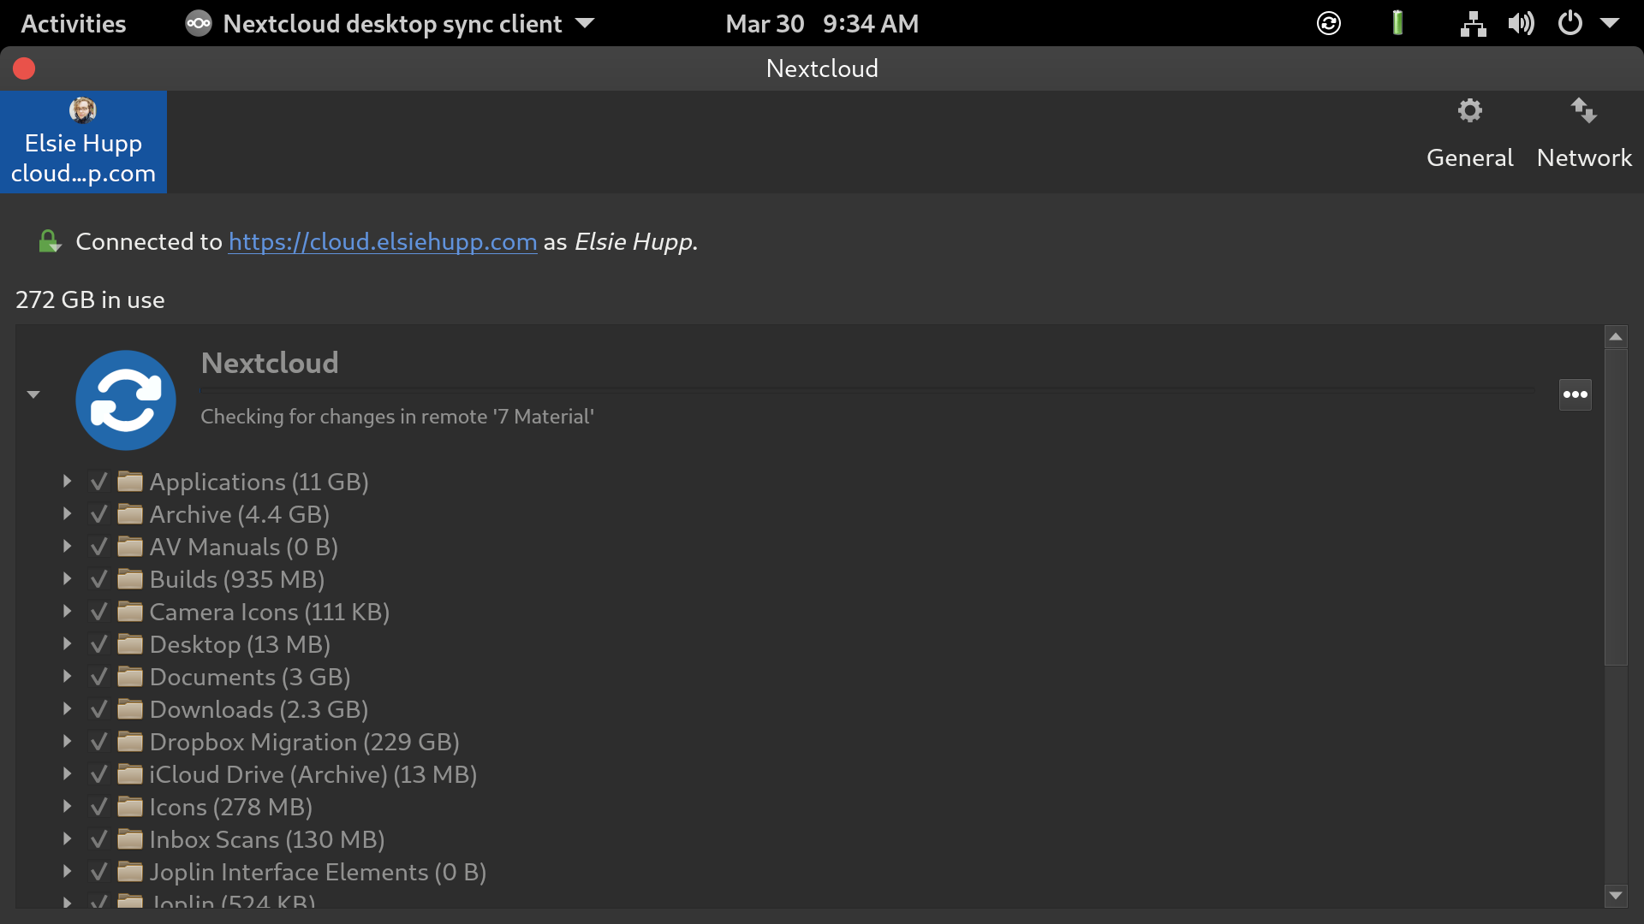Viewport: 1644px width, 924px height.
Task: Disable syncing of the Inbox Scans folder
Action: coord(98,839)
